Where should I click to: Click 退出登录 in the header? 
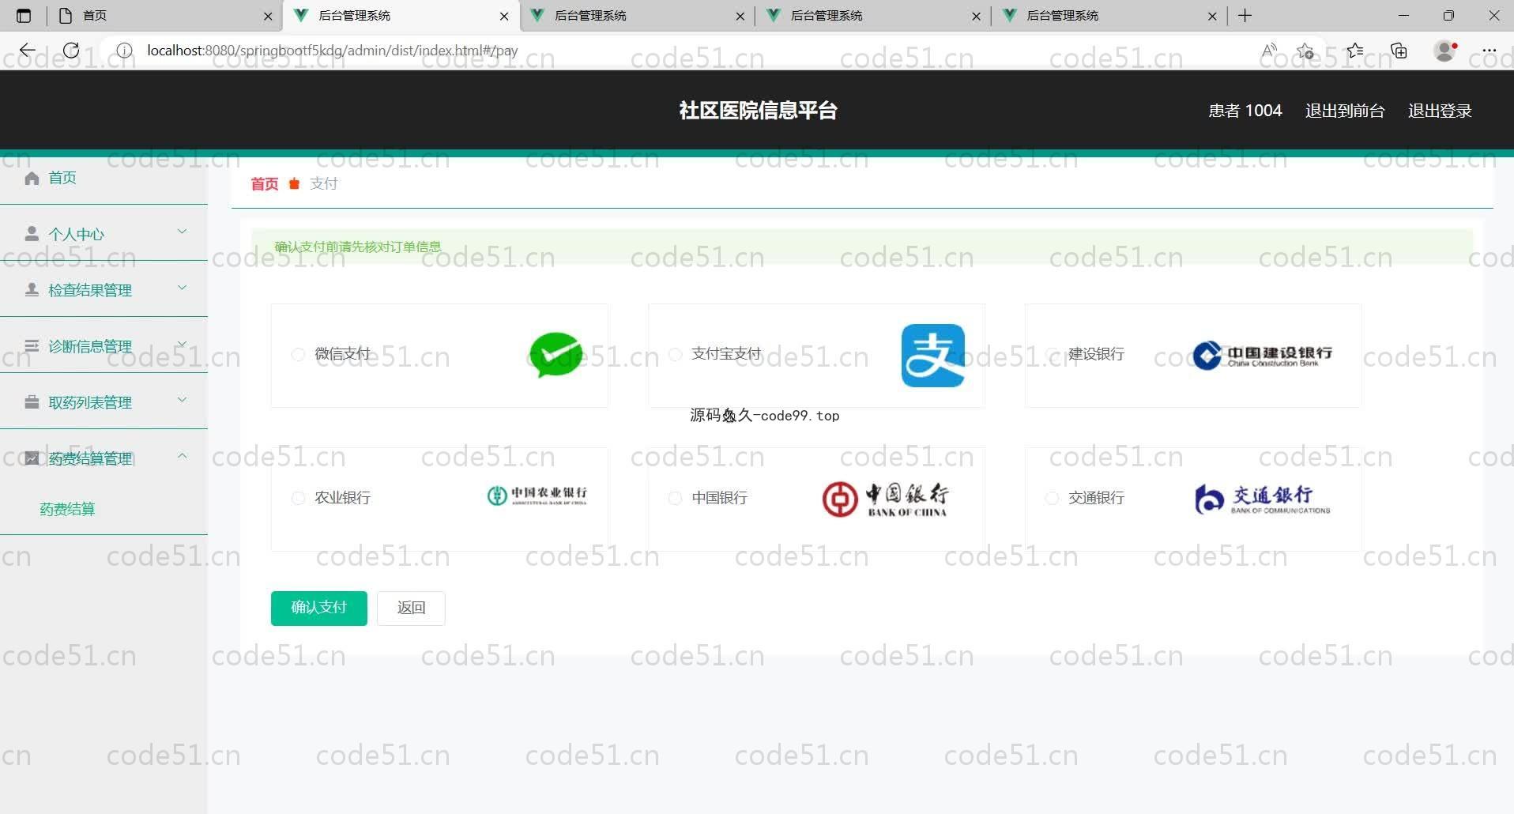coord(1440,111)
